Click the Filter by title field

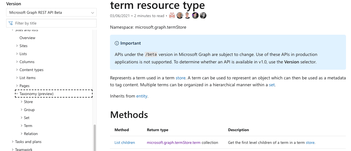tap(54, 23)
